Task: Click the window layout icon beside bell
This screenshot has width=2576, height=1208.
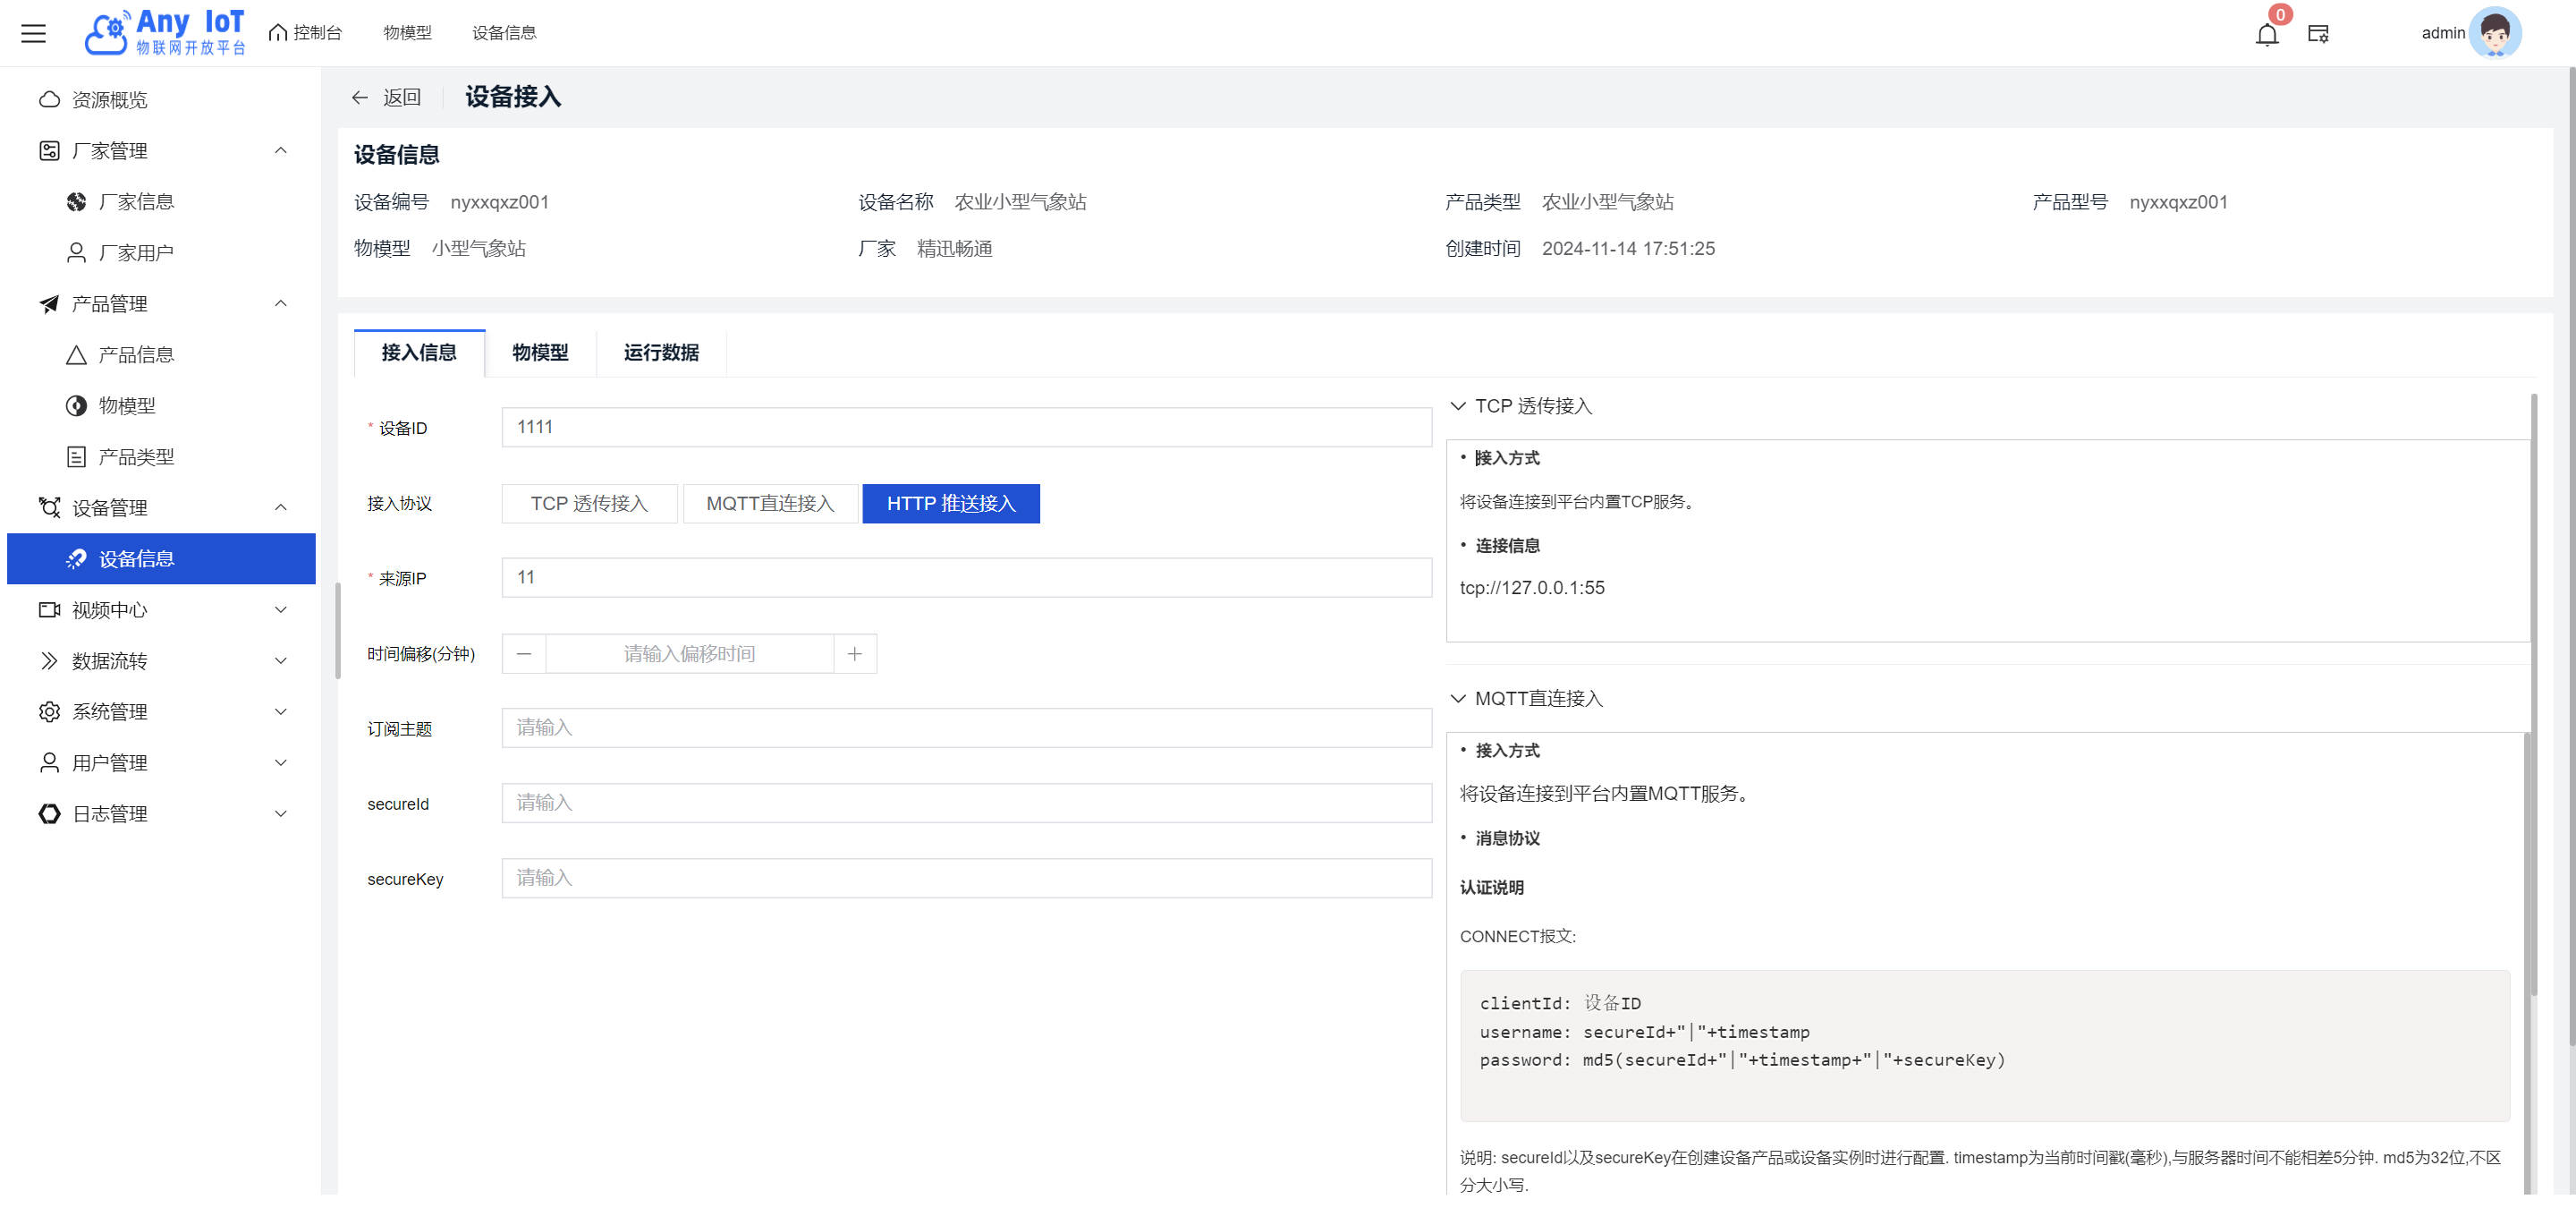Action: coord(2318,34)
